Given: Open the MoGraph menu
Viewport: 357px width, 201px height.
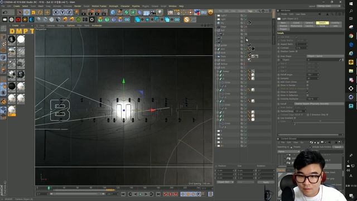Looking at the screenshot, I should point(113,6).
